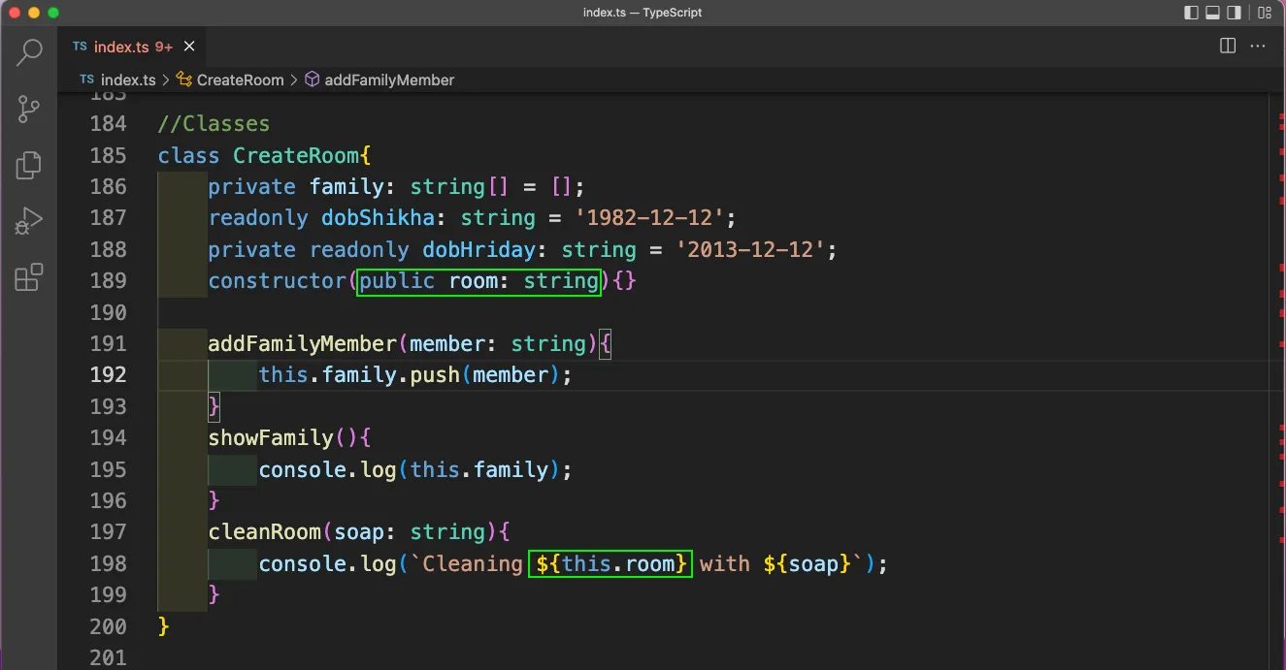The width and height of the screenshot is (1286, 670).
Task: Toggle the secondary side bar layout icon
Action: click(1235, 13)
